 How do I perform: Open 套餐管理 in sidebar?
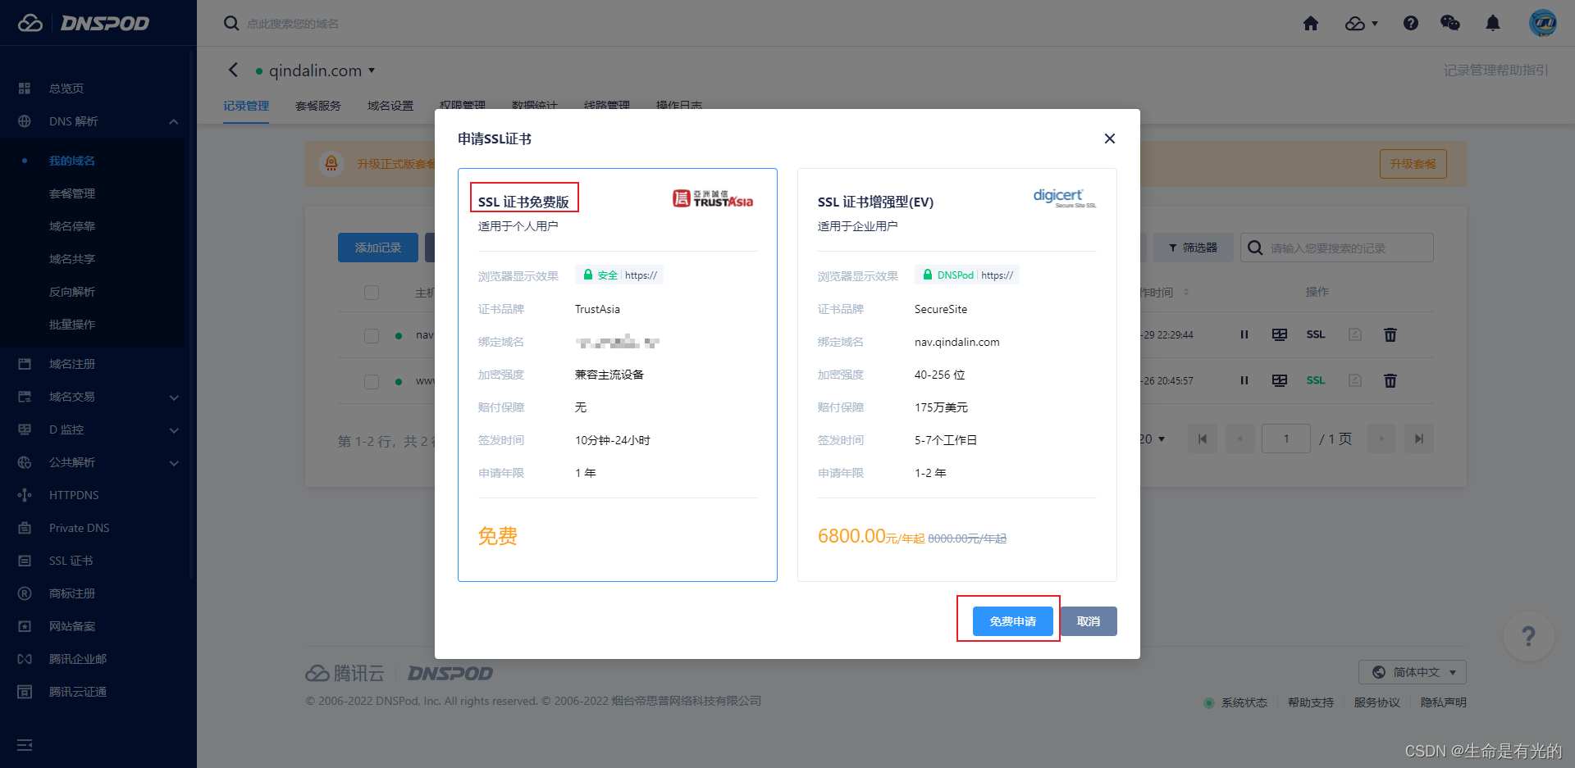tap(72, 193)
